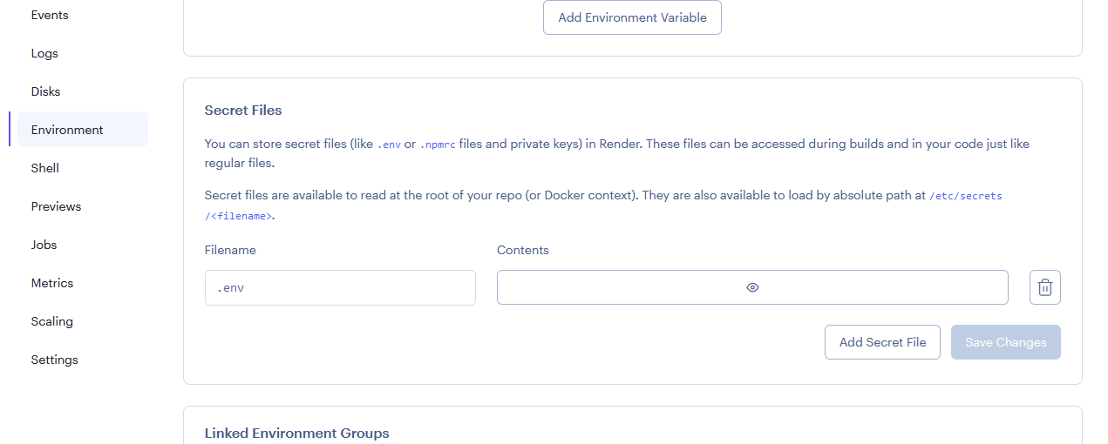The width and height of the screenshot is (1108, 444).
Task: Reveal secret file contents with eye icon
Action: point(752,287)
